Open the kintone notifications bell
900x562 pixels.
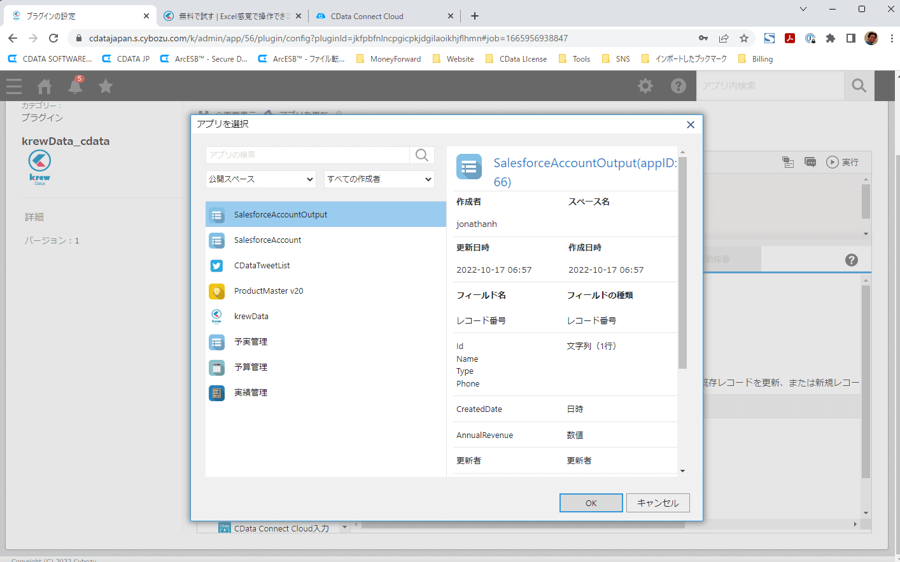[x=75, y=86]
